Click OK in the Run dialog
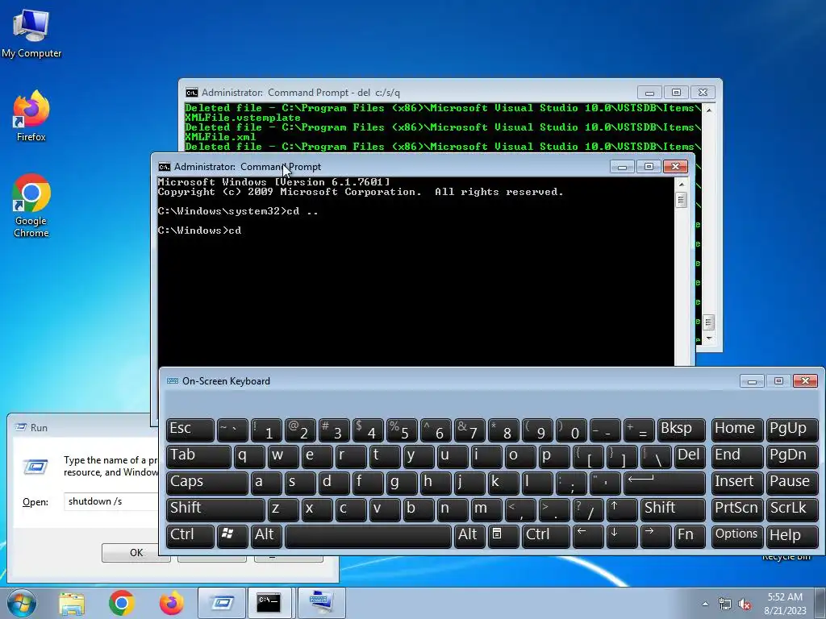 click(136, 553)
